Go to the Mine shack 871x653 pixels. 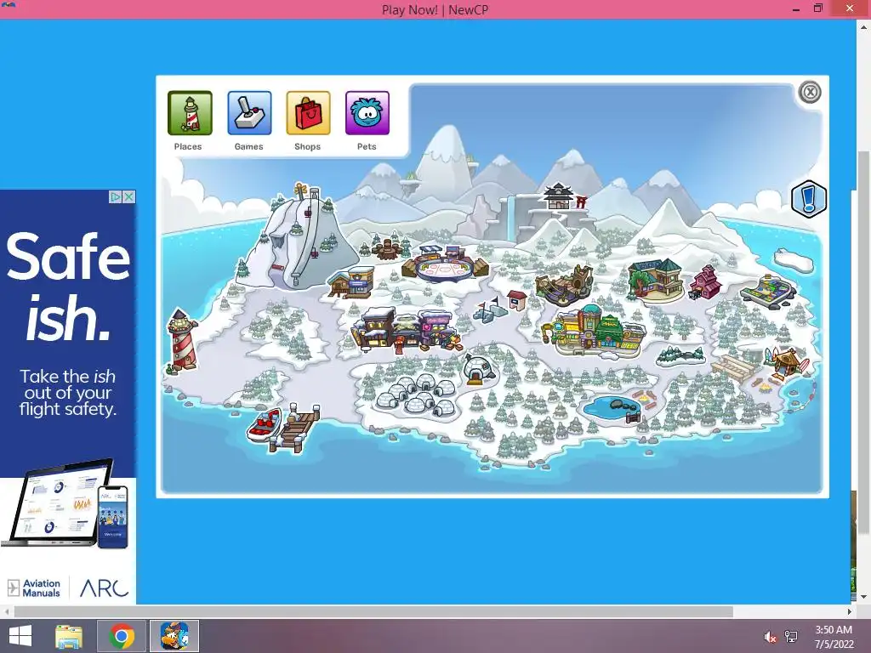(x=516, y=300)
